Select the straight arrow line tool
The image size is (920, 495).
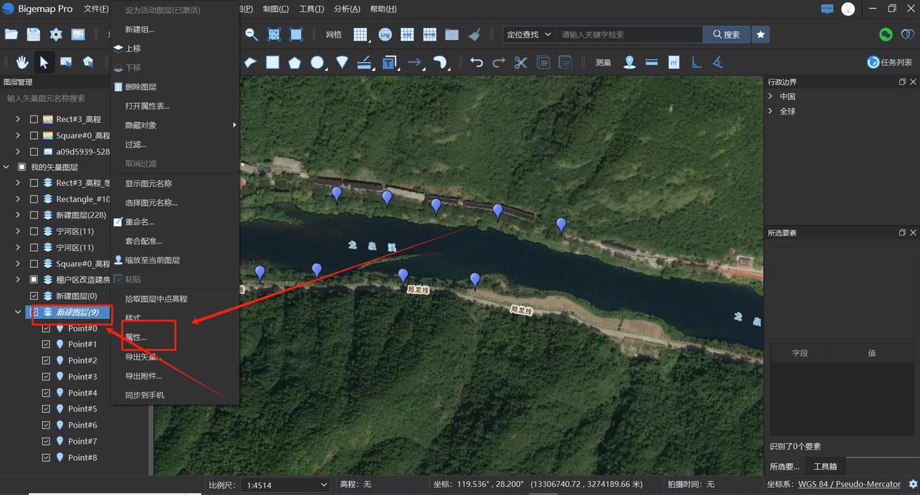(415, 62)
